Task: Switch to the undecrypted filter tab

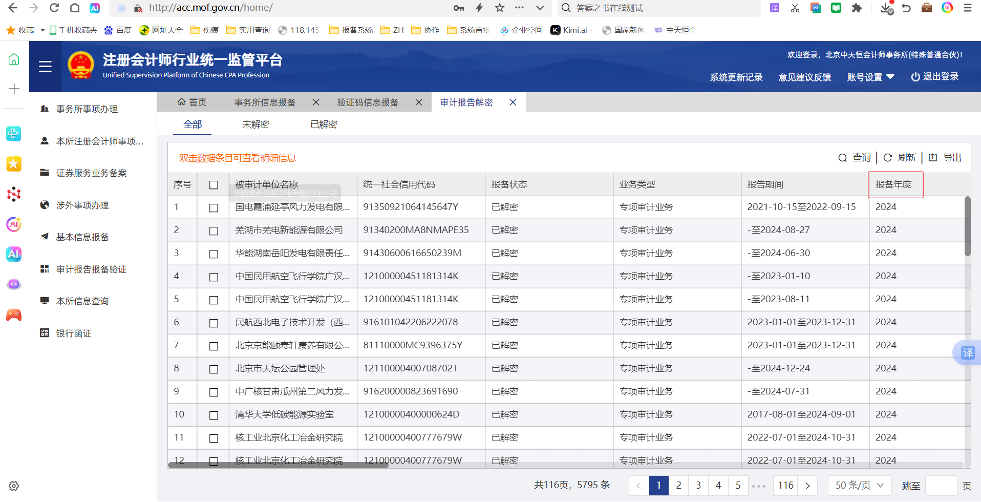Action: tap(255, 124)
